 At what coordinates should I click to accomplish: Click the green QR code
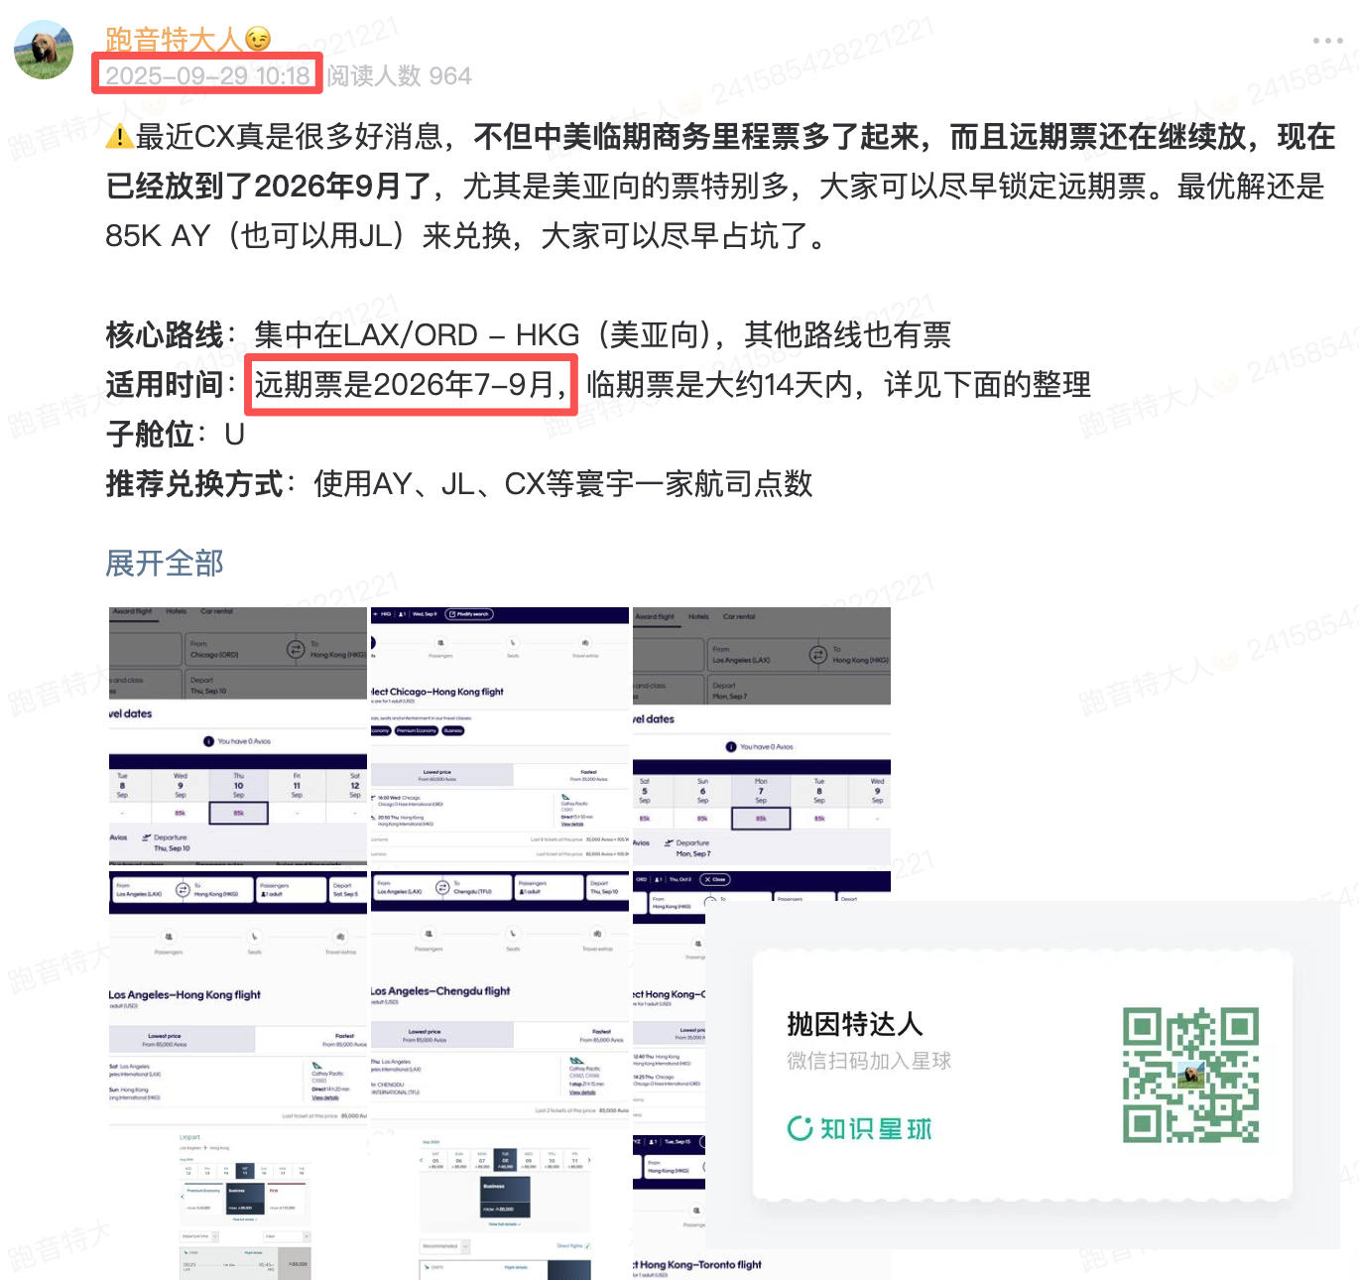pyautogui.click(x=1190, y=1075)
